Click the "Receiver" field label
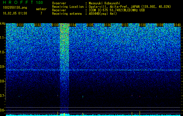This screenshot has width=183, height=116. tap(59, 10)
